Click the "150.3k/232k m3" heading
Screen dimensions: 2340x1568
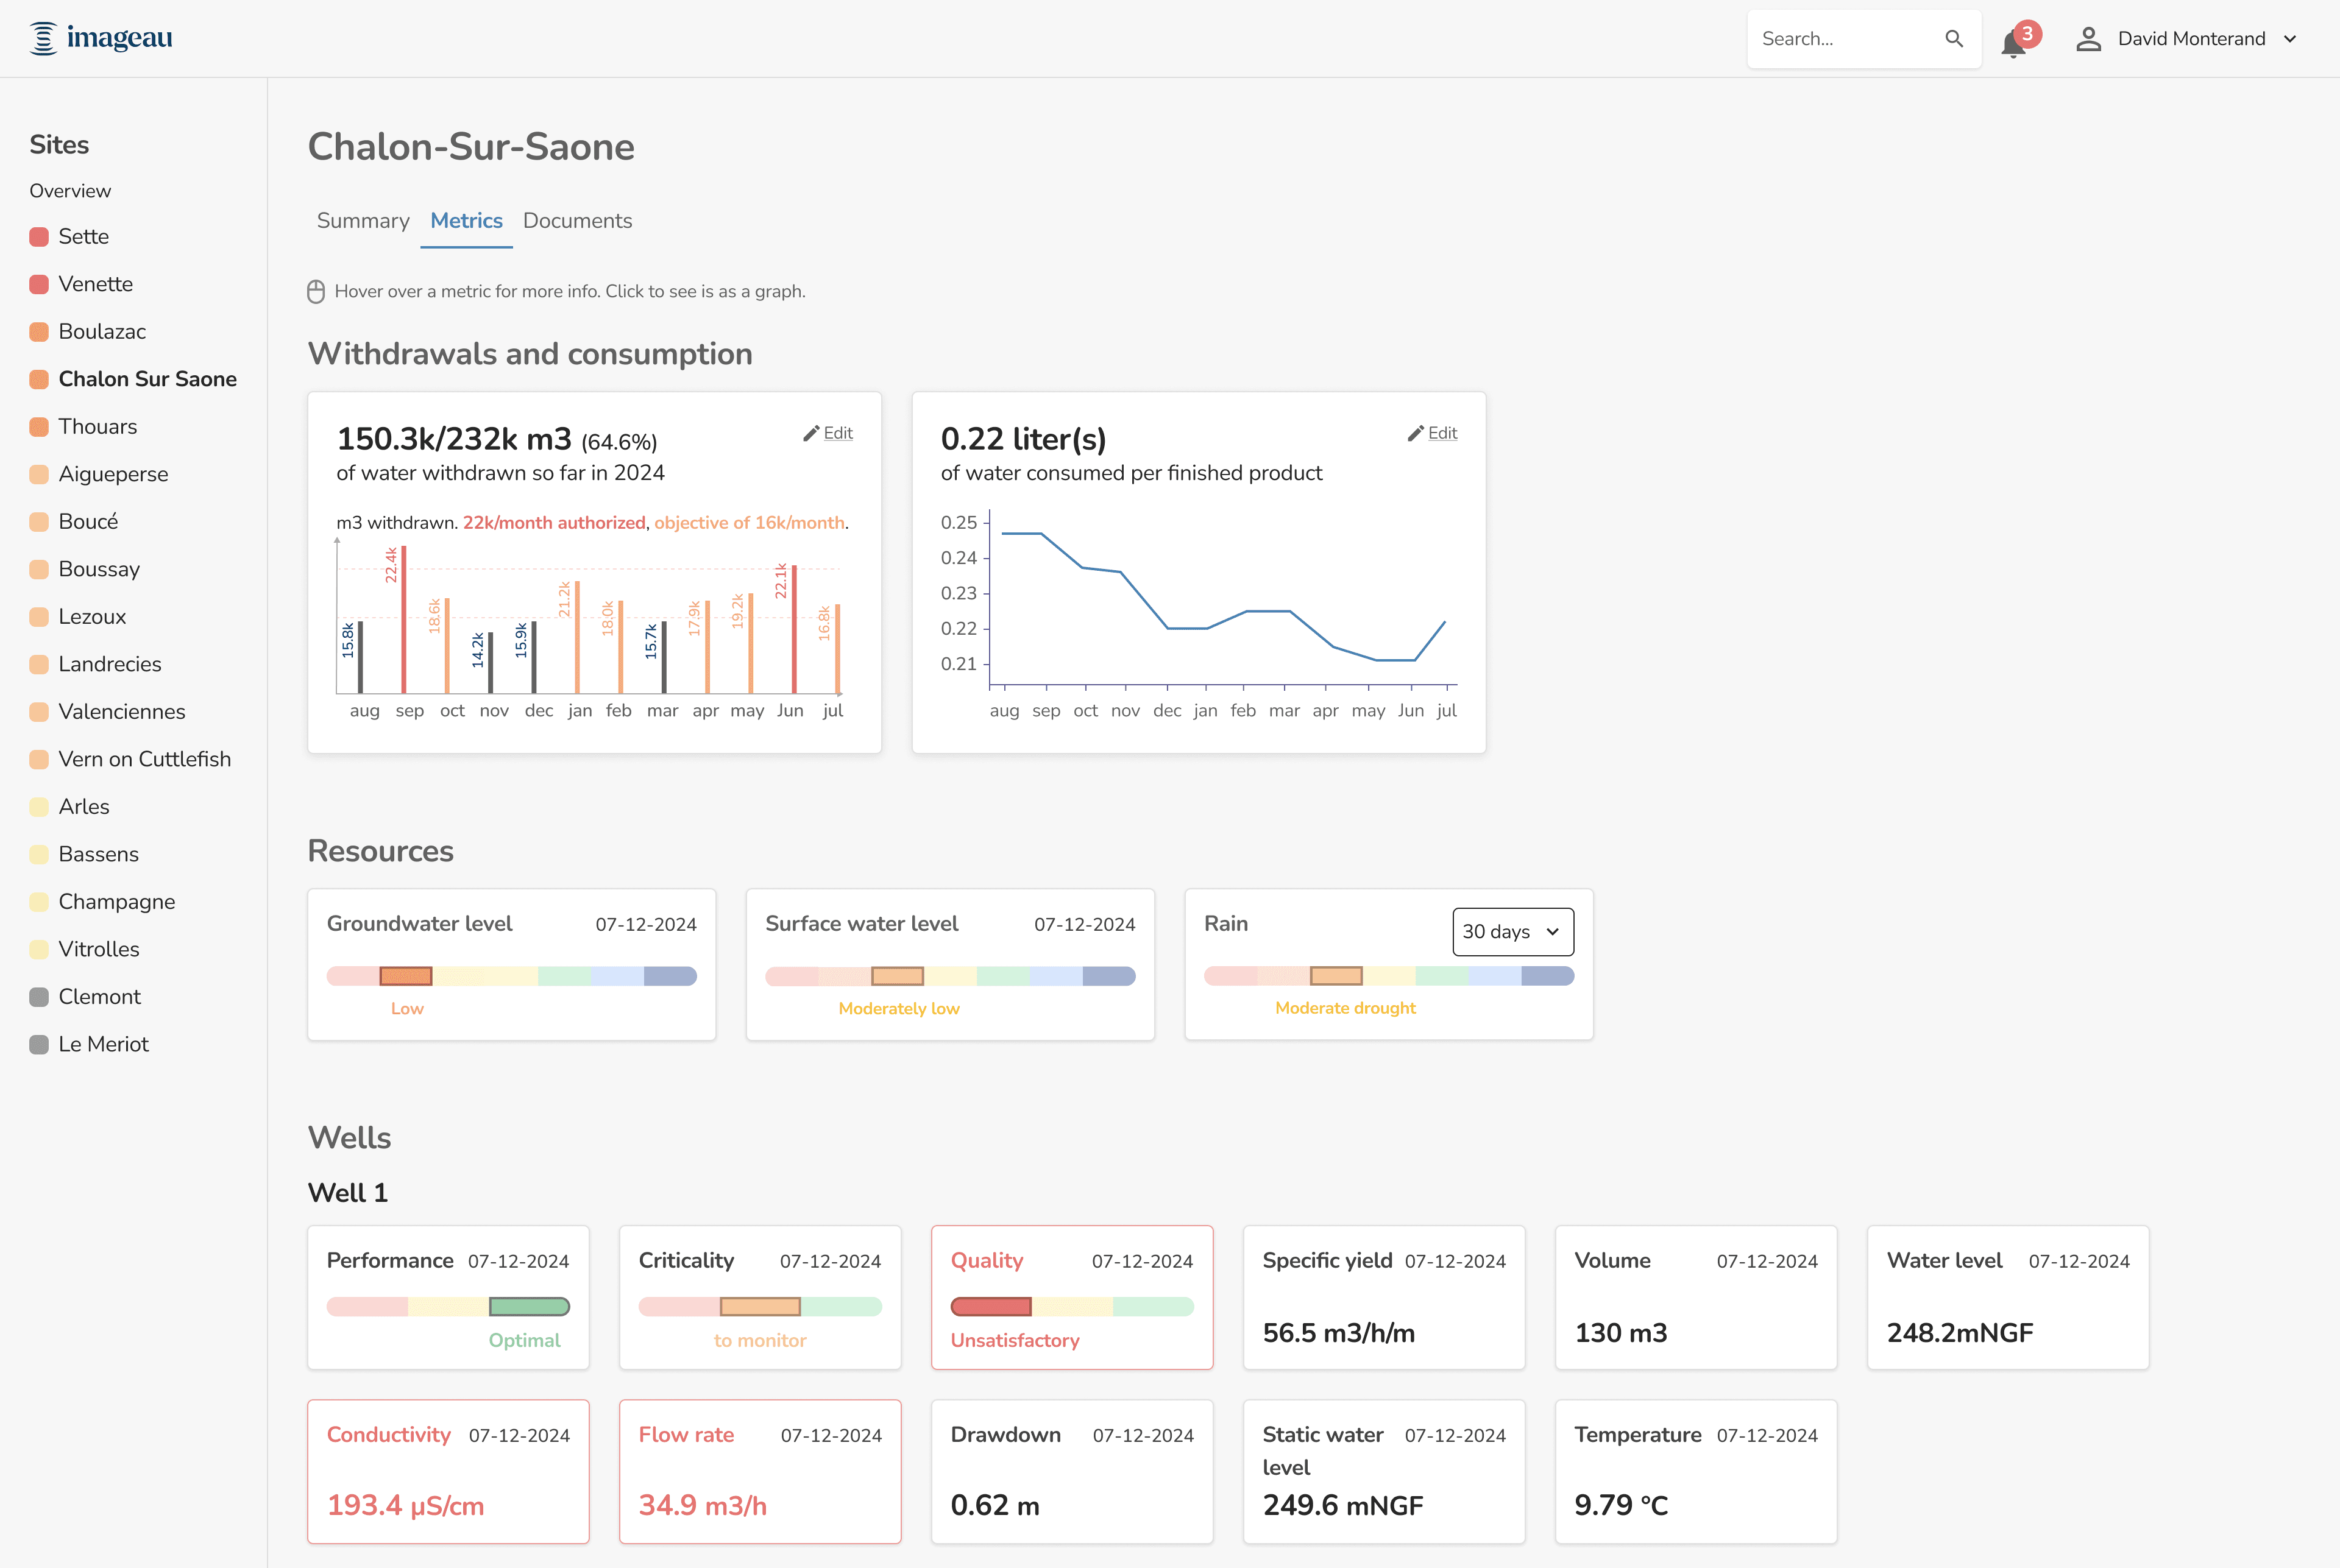(x=454, y=439)
